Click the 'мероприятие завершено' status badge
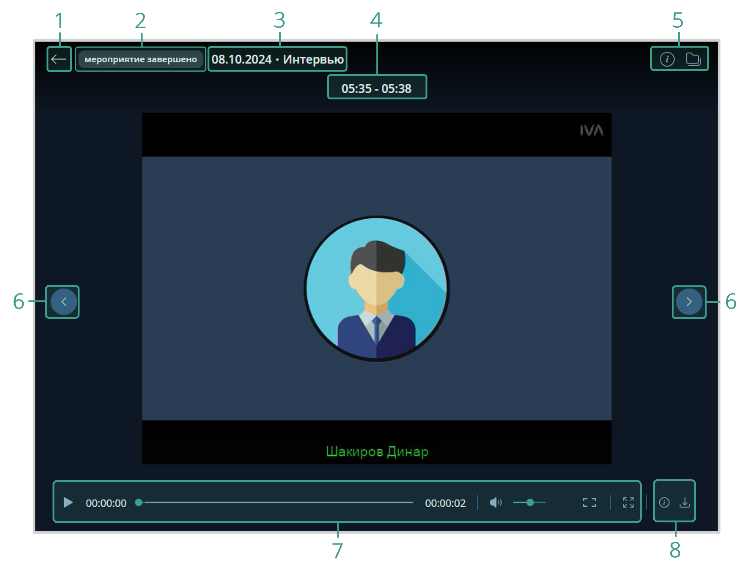 tap(141, 59)
